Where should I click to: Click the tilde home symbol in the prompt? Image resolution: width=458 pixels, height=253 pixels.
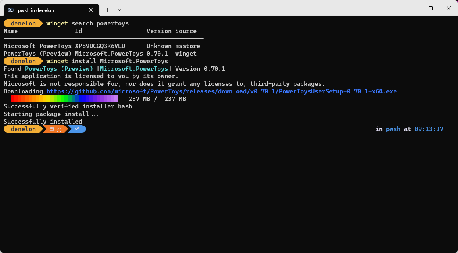coord(59,129)
